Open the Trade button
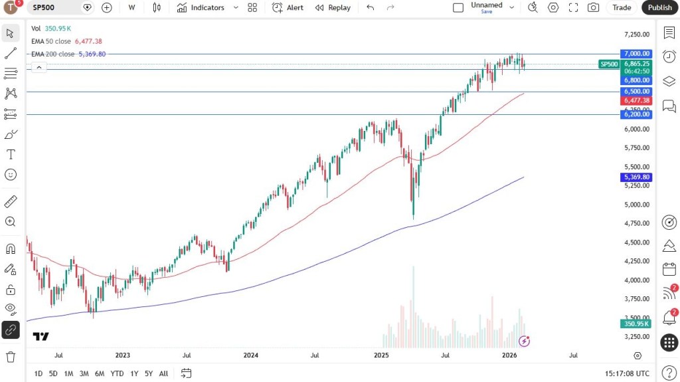 click(x=622, y=7)
